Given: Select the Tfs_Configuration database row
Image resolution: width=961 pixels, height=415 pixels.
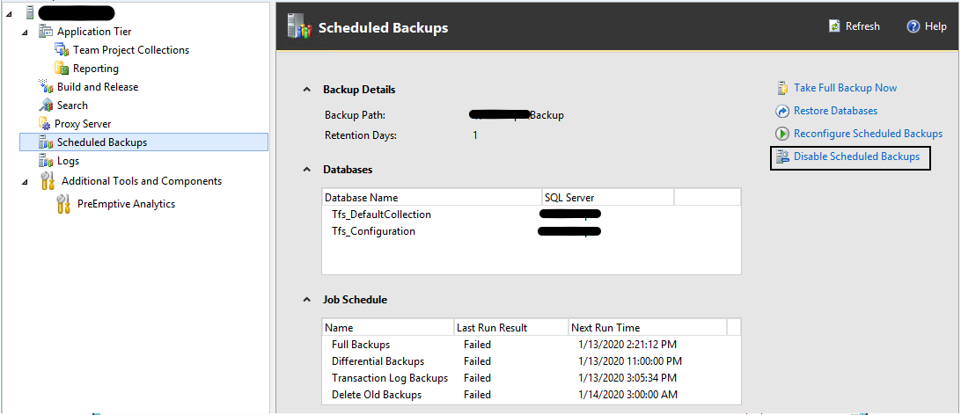Looking at the screenshot, I should click(532, 231).
